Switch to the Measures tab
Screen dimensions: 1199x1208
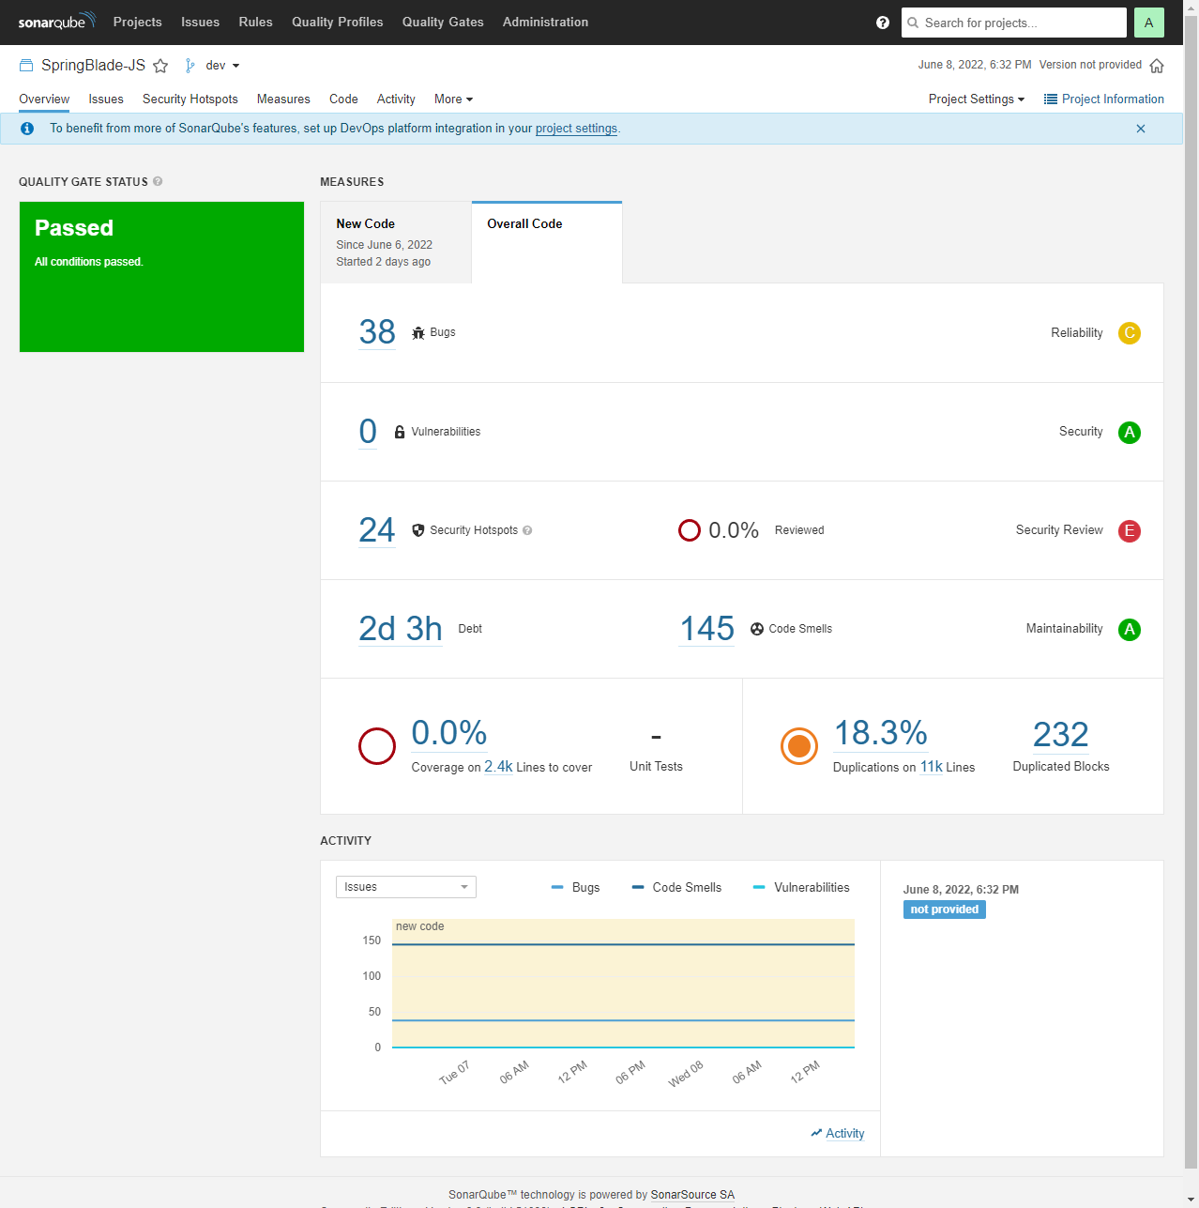(283, 99)
